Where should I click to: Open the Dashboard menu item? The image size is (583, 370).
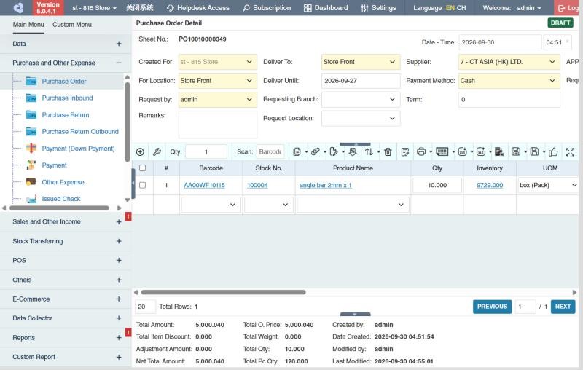[x=326, y=8]
